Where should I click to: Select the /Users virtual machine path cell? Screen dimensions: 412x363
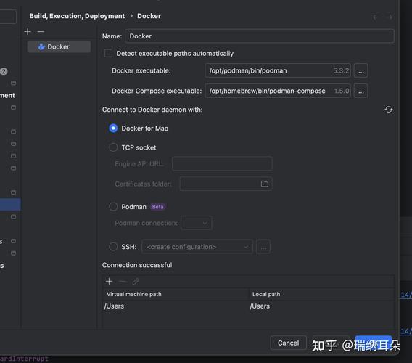tap(176, 306)
